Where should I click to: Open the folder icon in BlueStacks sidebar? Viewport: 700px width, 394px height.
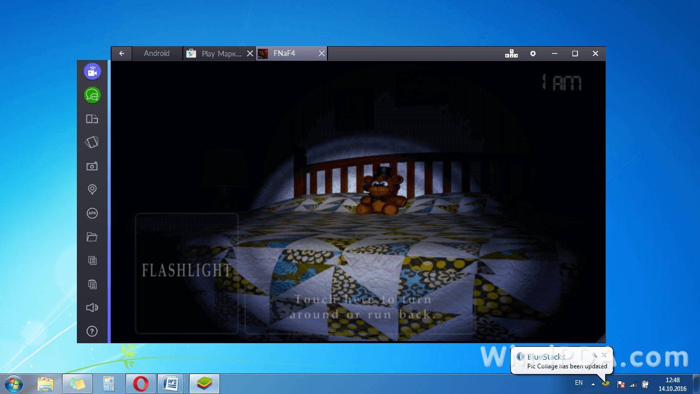(x=92, y=237)
